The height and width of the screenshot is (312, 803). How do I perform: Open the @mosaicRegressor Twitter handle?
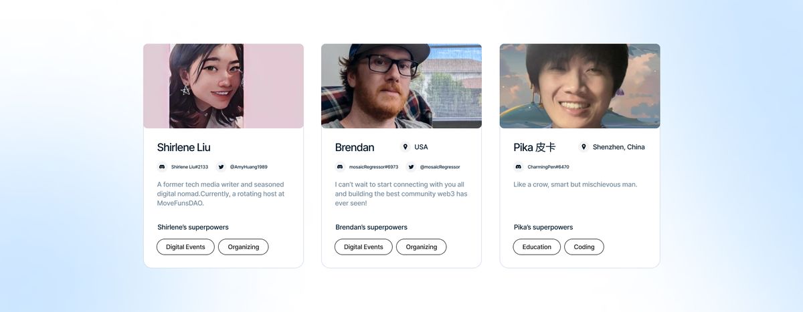[440, 167]
